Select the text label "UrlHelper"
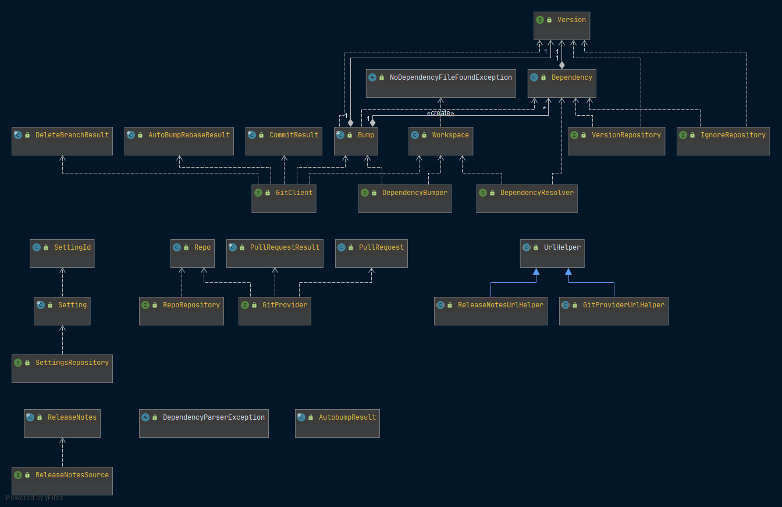The height and width of the screenshot is (507, 782). click(x=563, y=247)
